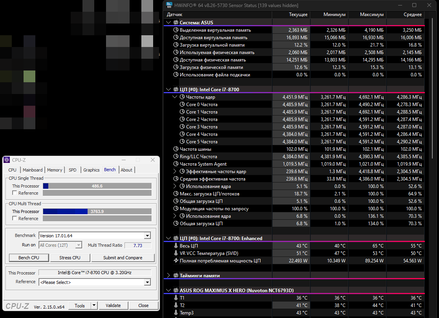Collapse Intel Core i7-8700: Enhanced group
Viewport: 439px width, 318px height.
[x=168, y=238]
